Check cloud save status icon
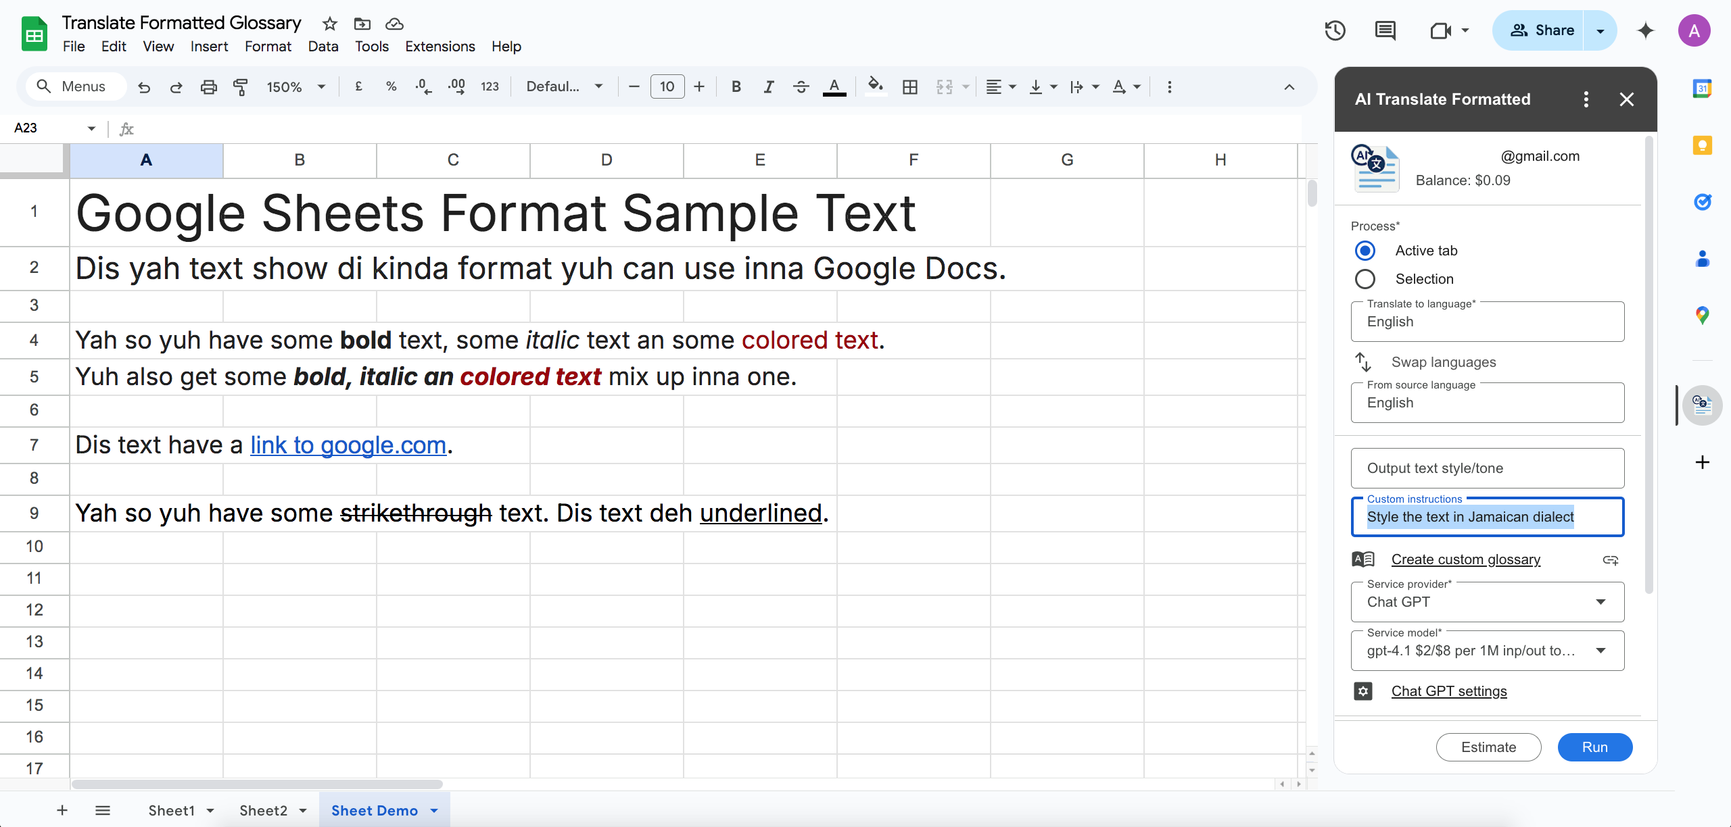This screenshot has width=1731, height=827. pyautogui.click(x=394, y=24)
